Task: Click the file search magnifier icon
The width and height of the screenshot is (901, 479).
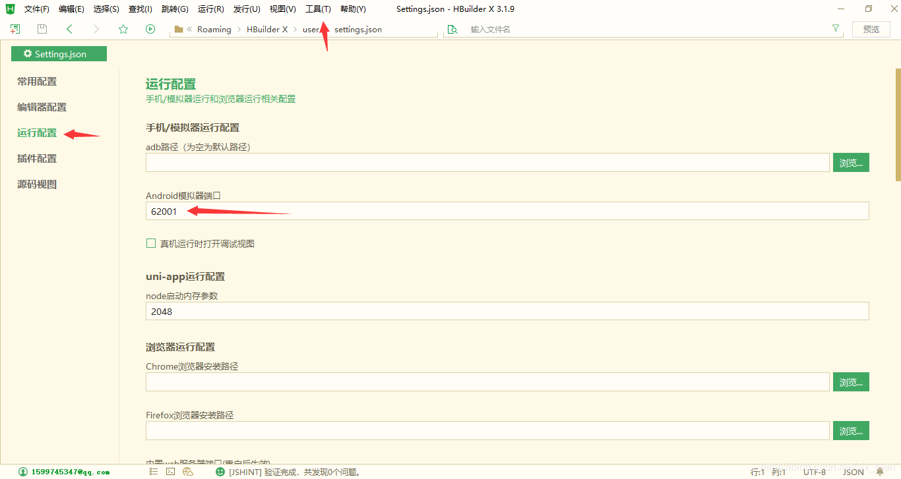Action: tap(452, 29)
